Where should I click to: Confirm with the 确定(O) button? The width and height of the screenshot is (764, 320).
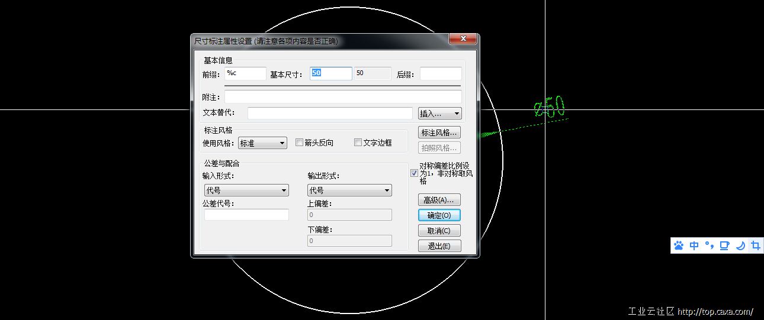(x=439, y=215)
